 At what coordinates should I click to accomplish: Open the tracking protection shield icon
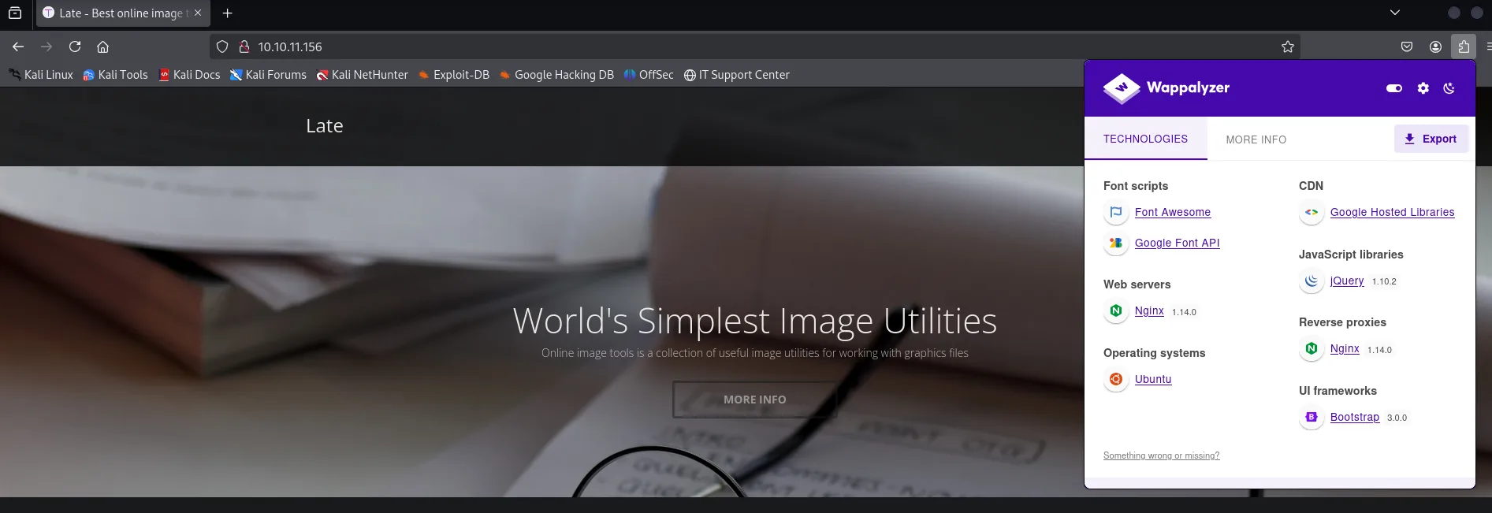pyautogui.click(x=222, y=46)
